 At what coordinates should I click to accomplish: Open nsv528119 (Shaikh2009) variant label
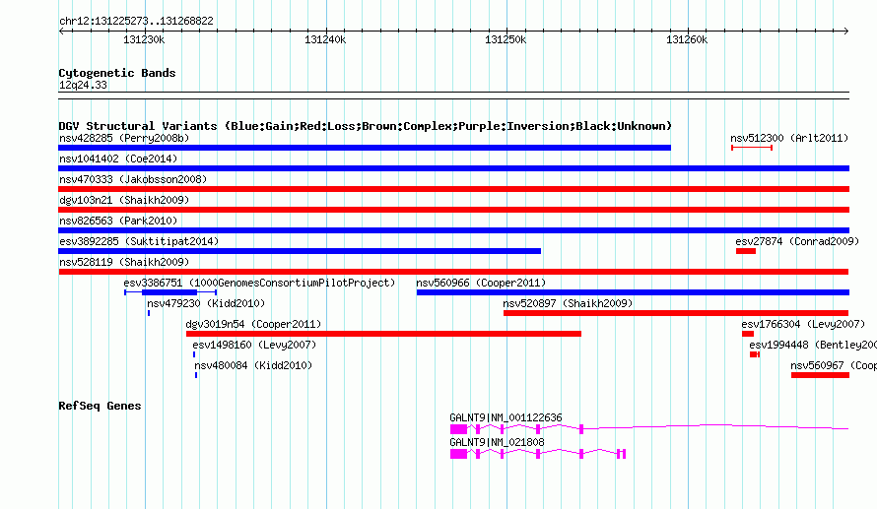pyautogui.click(x=124, y=262)
